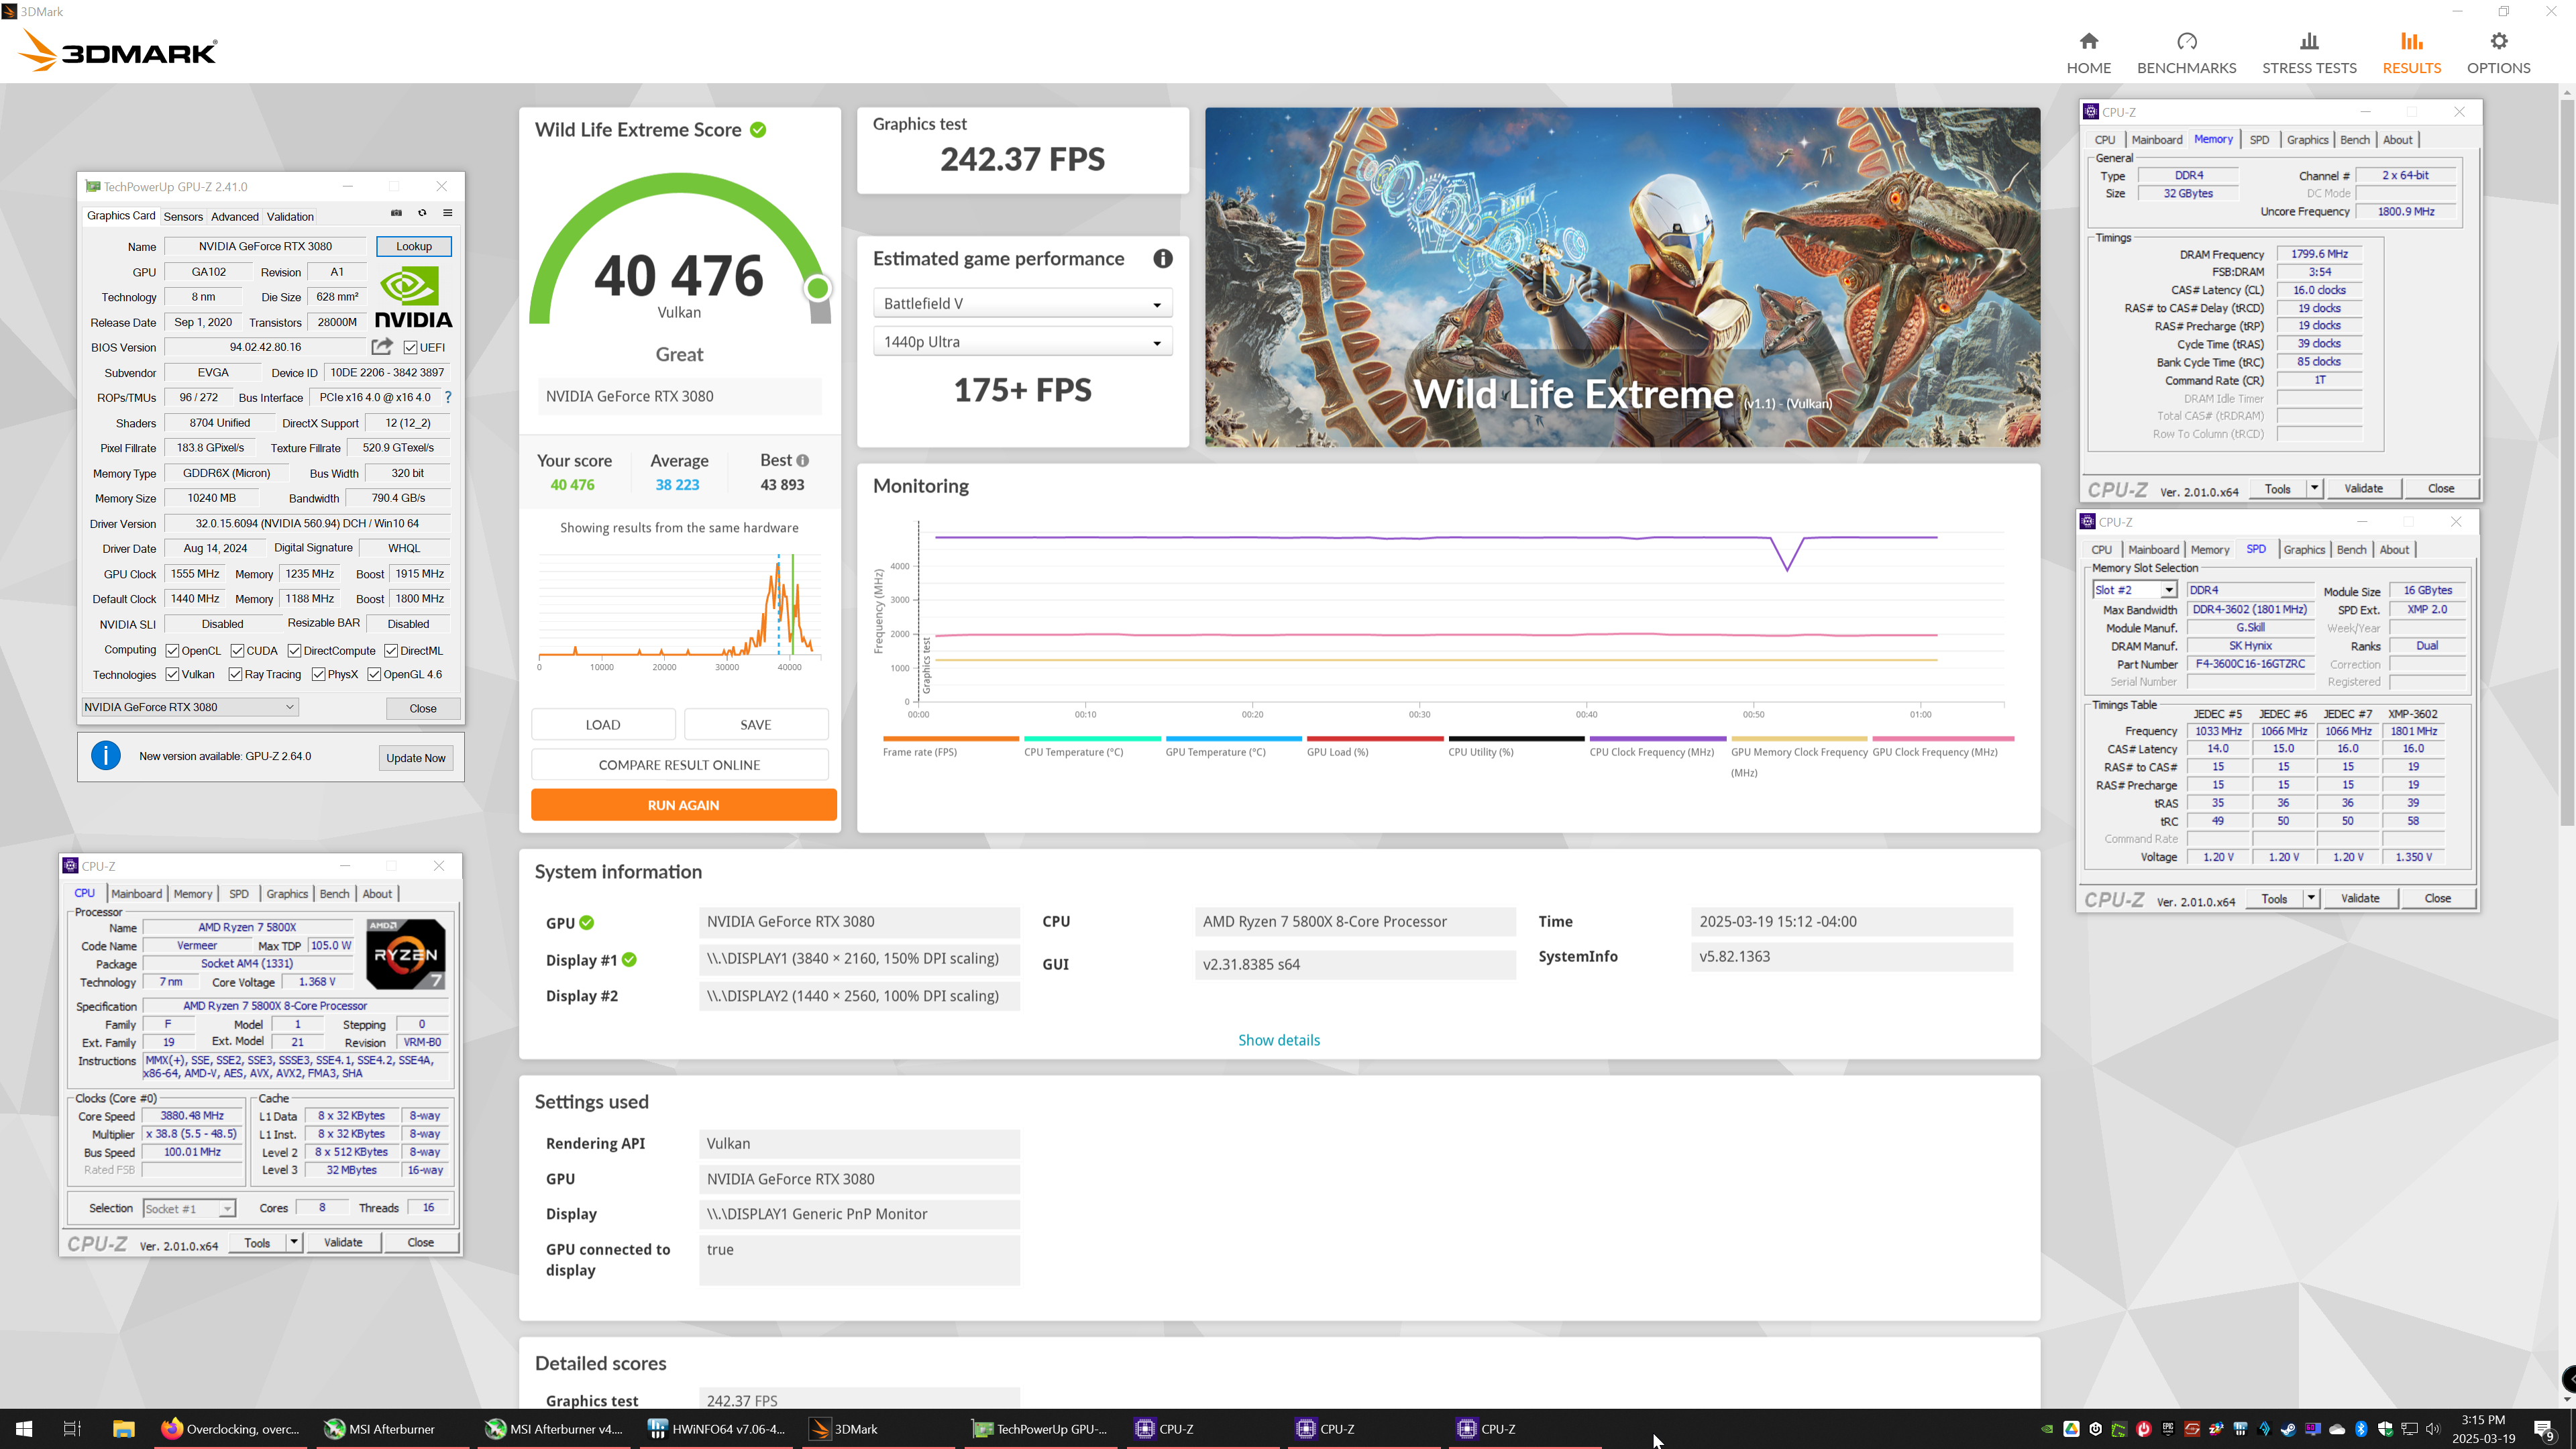Open the HOME section in 3DMark

point(2088,53)
